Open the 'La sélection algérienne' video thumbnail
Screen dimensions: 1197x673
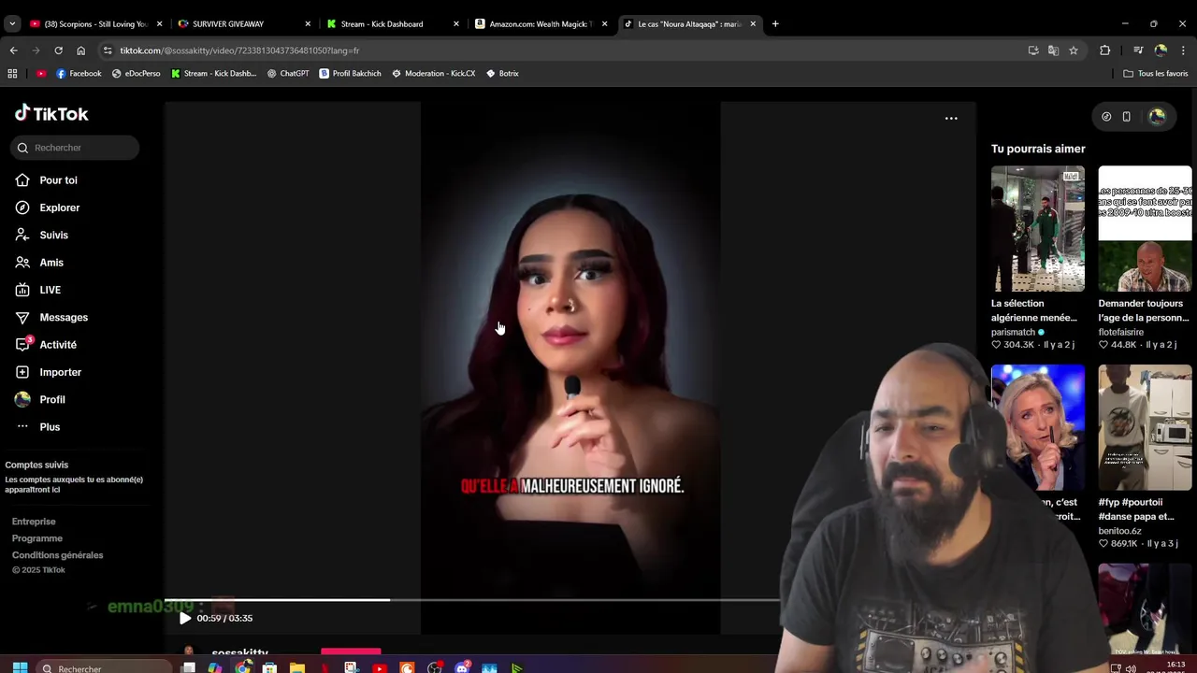pos(1037,229)
